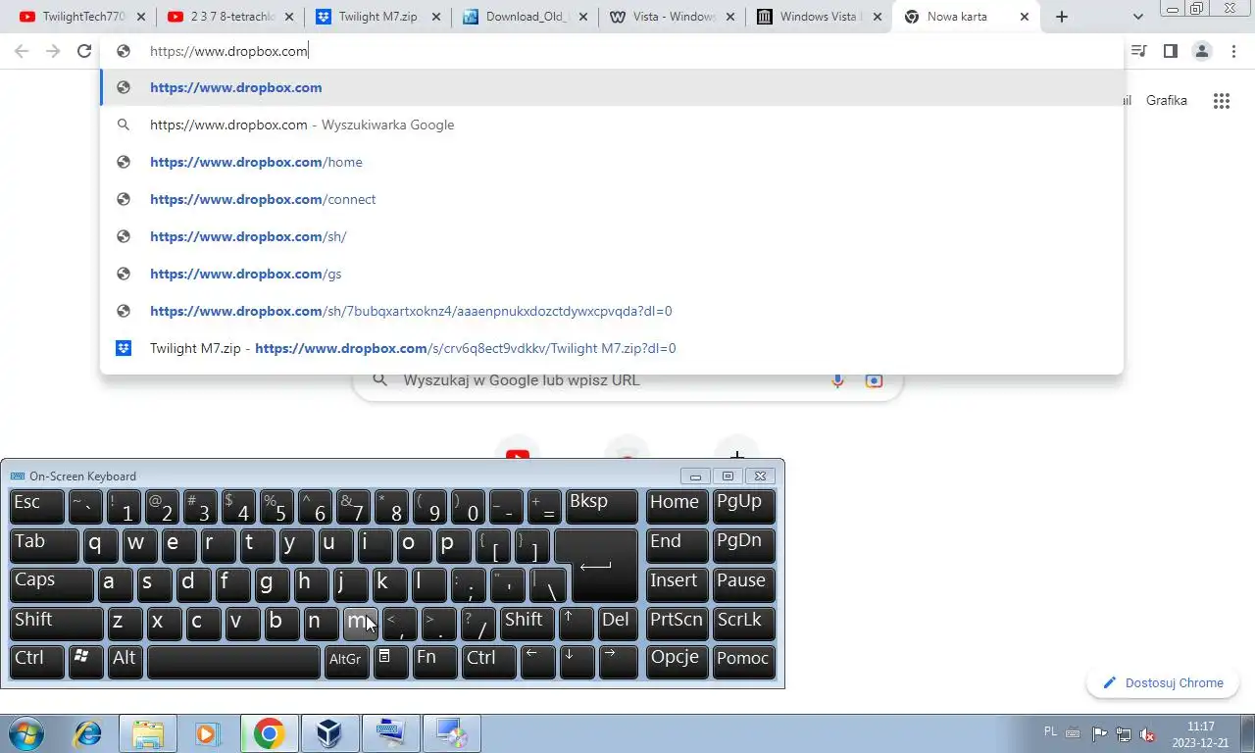Click the Google Lens camera search icon
This screenshot has height=753, width=1255.
pos(874,380)
